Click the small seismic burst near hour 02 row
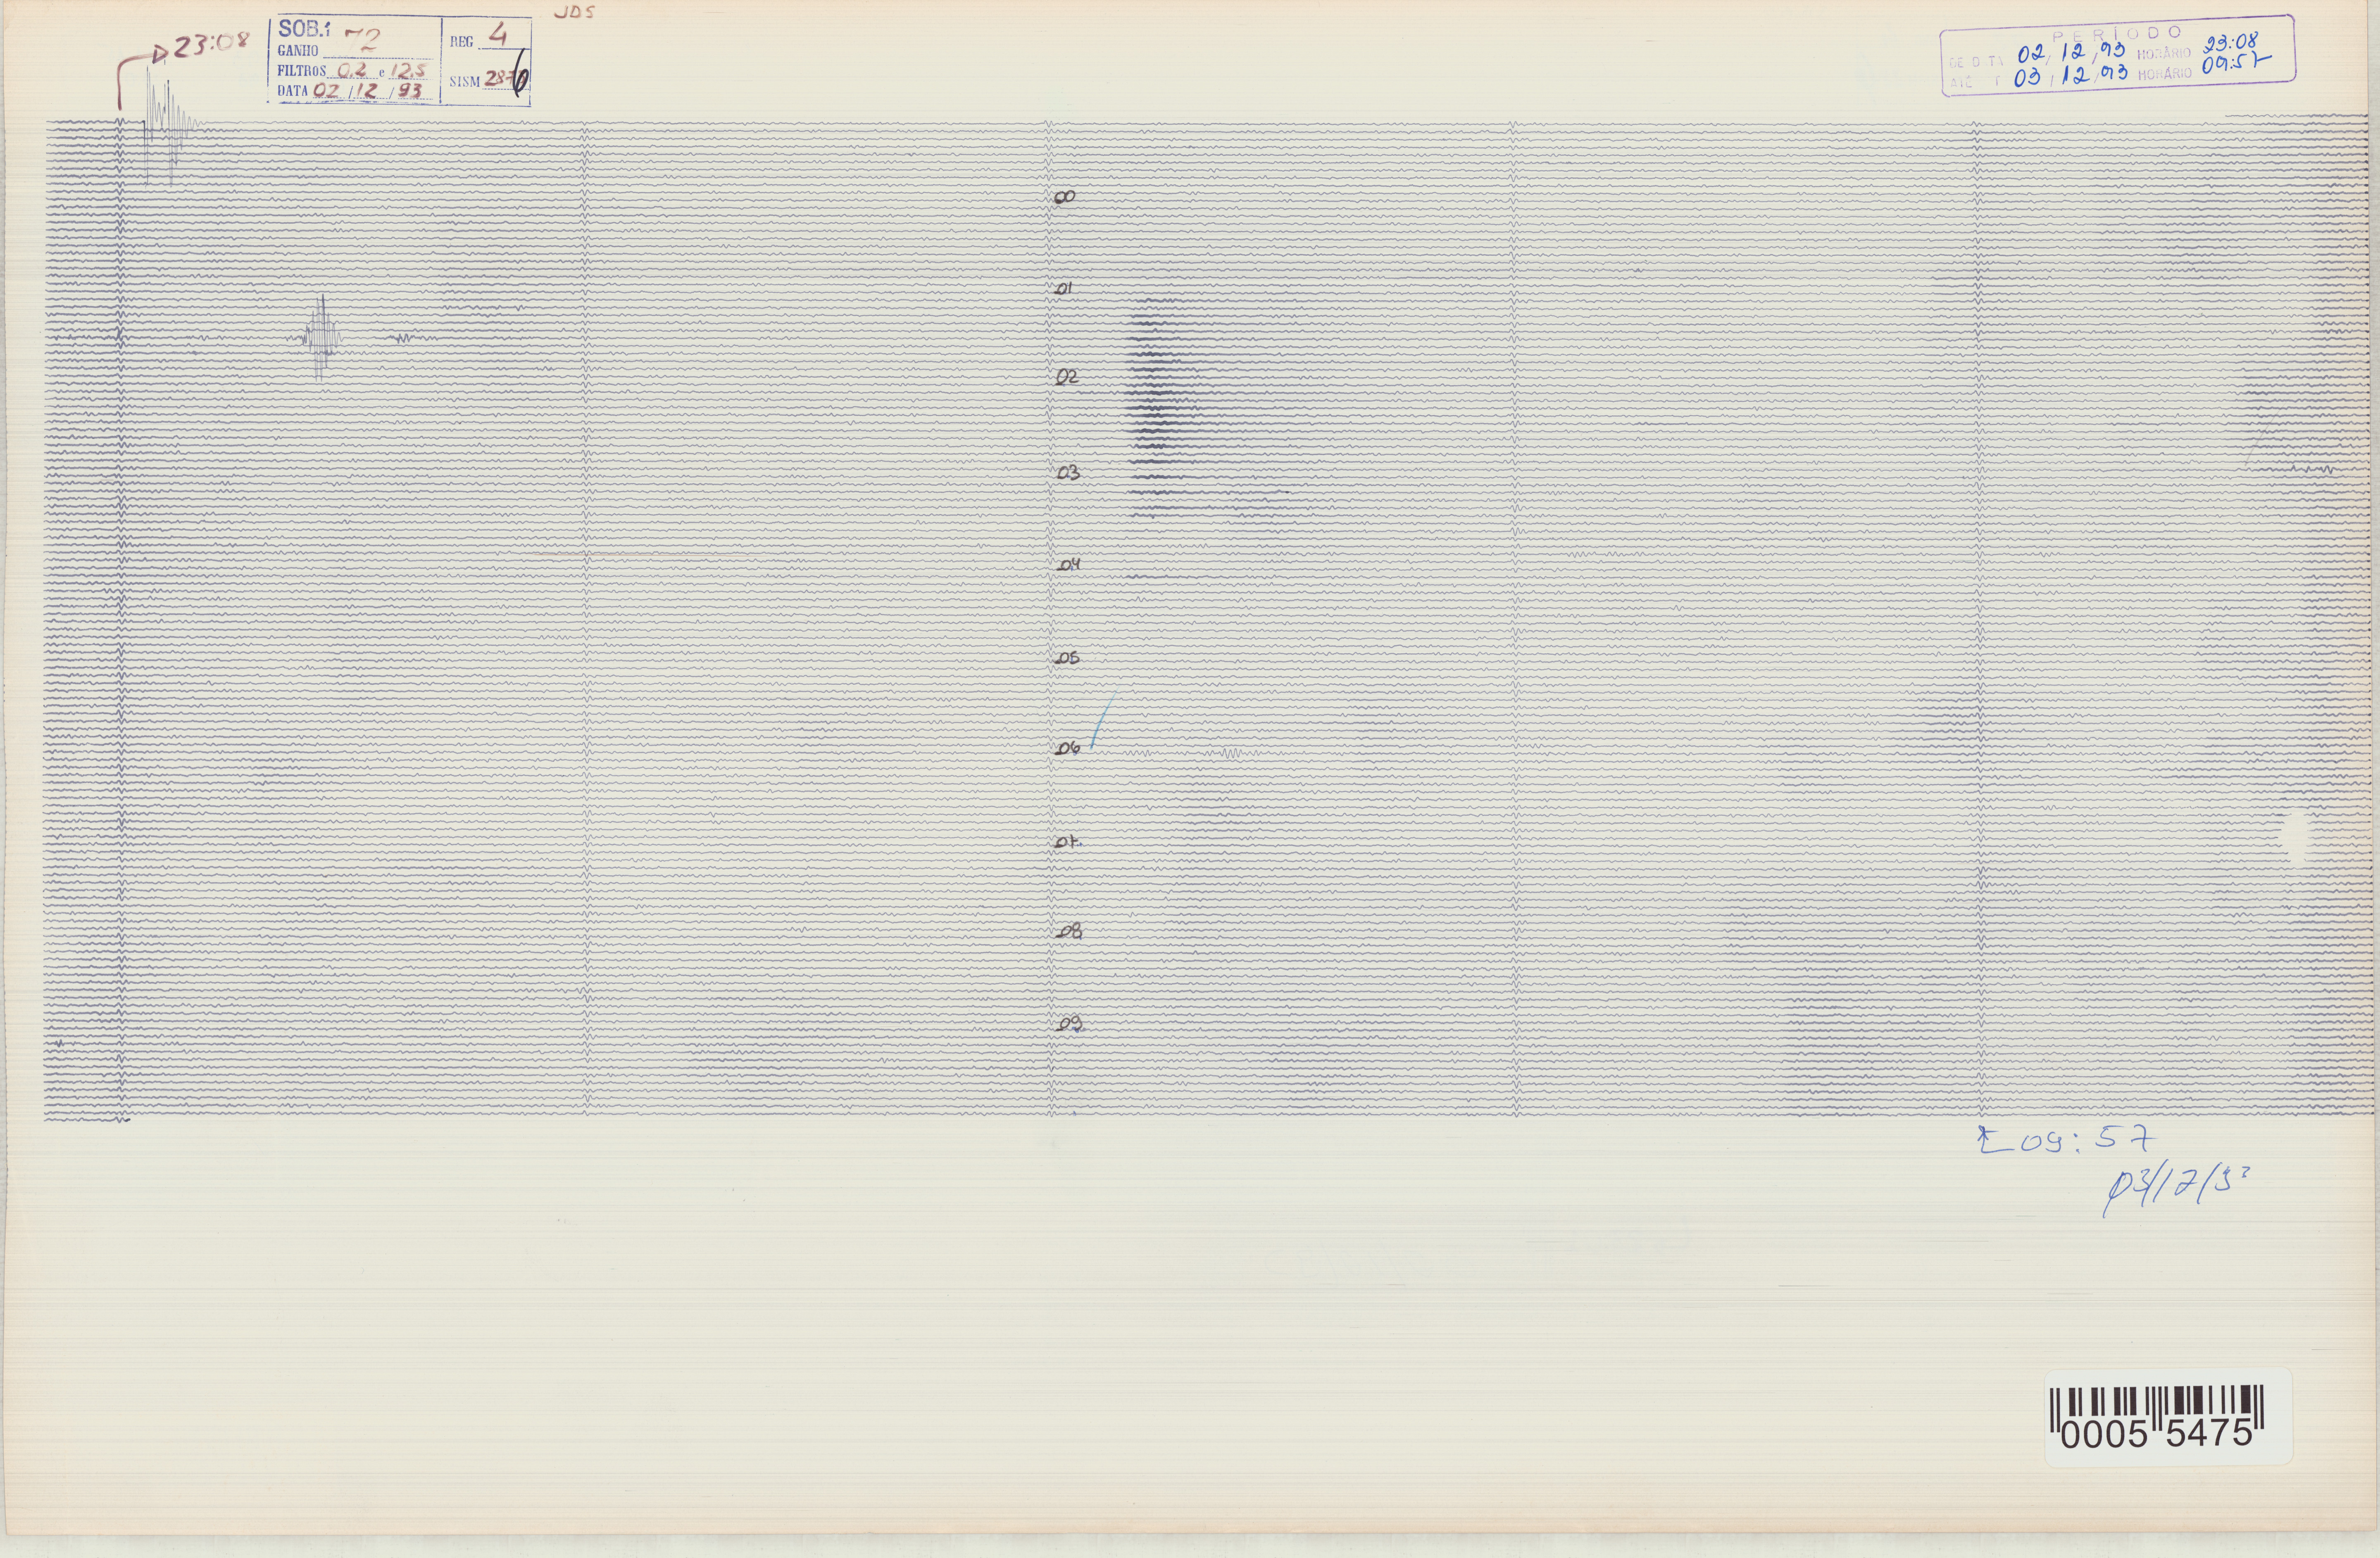2380x1558 pixels. coord(322,338)
